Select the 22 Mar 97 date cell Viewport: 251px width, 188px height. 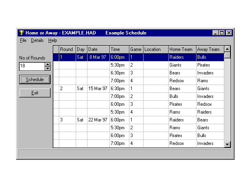point(98,120)
